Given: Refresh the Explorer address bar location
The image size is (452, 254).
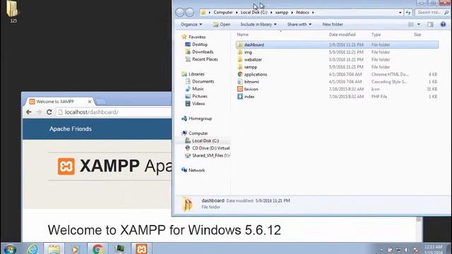Looking at the screenshot, I should click(408, 13).
